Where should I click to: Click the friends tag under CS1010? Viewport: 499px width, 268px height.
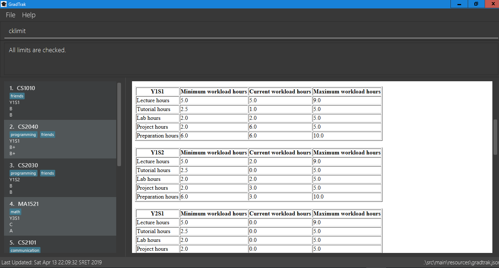coord(17,96)
